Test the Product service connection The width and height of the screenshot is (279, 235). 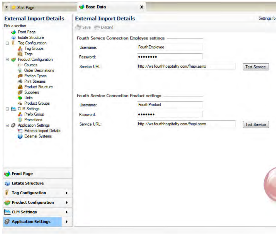click(x=256, y=125)
